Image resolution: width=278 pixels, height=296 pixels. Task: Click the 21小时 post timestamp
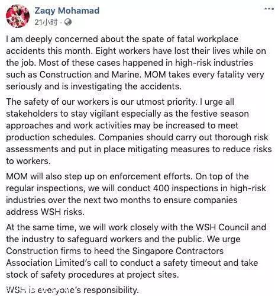46,22
